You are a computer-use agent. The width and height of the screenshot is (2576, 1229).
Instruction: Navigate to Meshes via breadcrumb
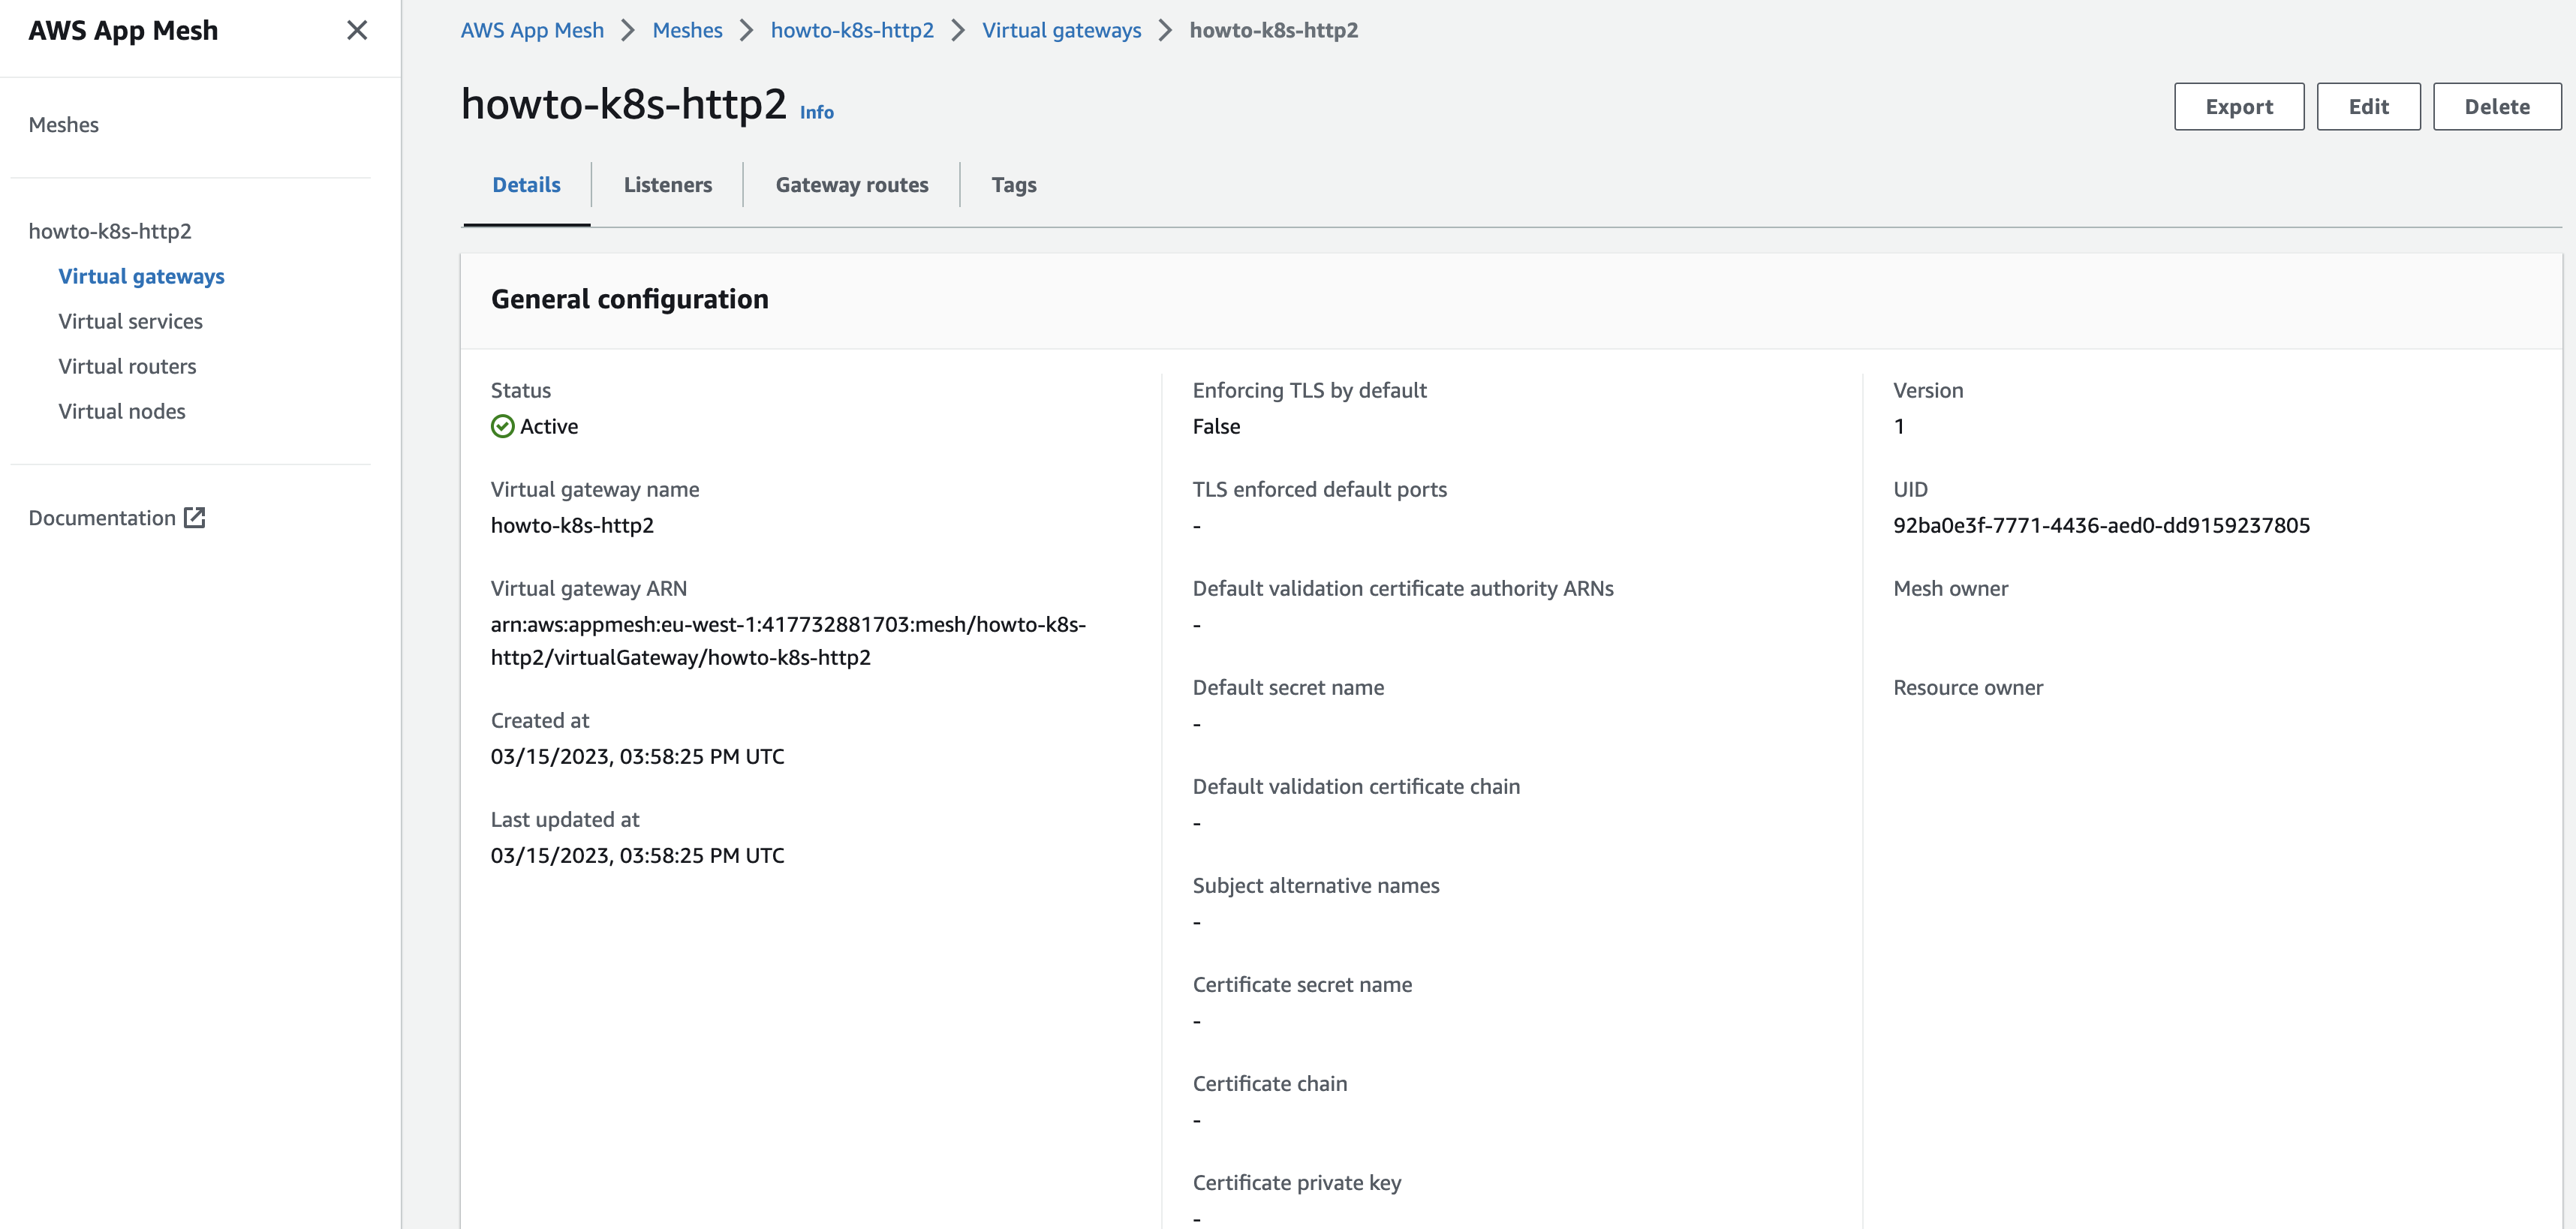click(x=687, y=30)
